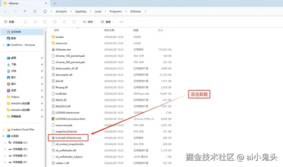283x167 pixels.
Task: Collapse the 此电脑 (This PC) node
Action: (x=3, y=136)
